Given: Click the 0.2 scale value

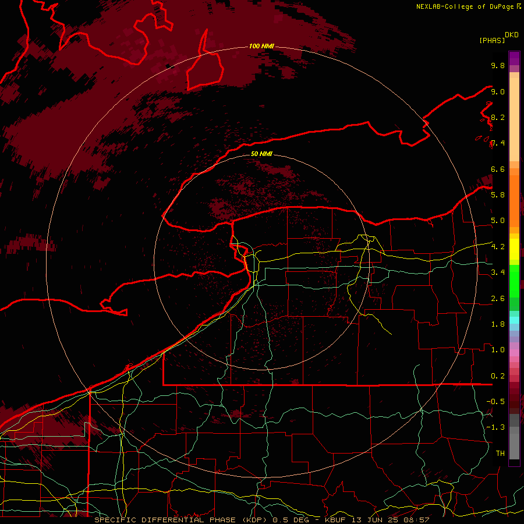Looking at the screenshot, I should [498, 376].
